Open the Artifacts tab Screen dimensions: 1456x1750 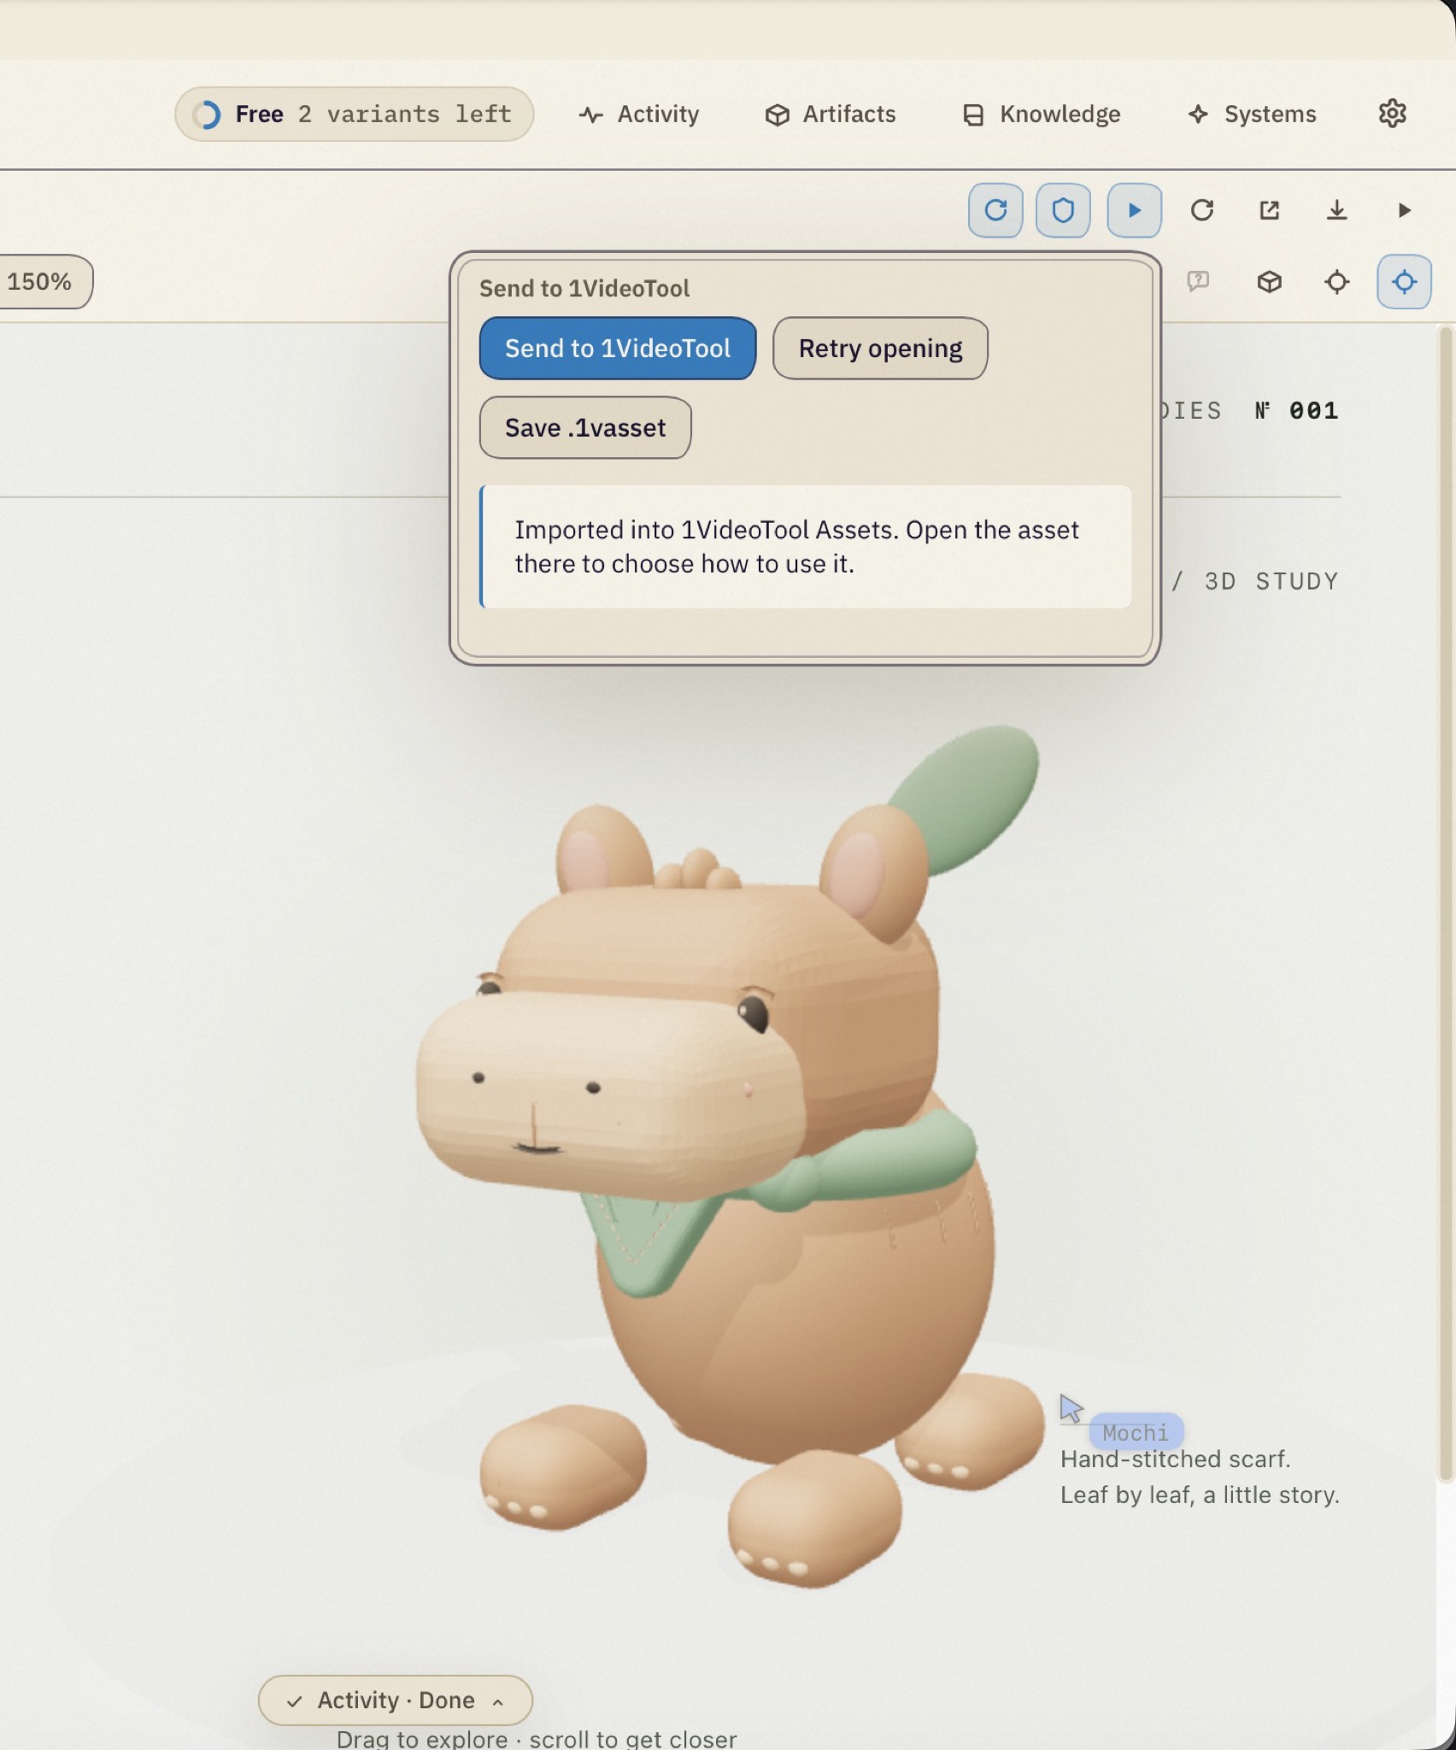click(831, 115)
